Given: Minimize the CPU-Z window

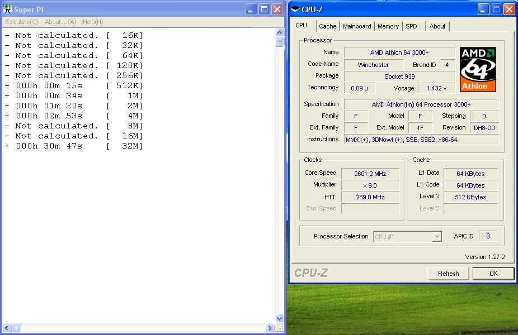Looking at the screenshot, I should [483, 9].
